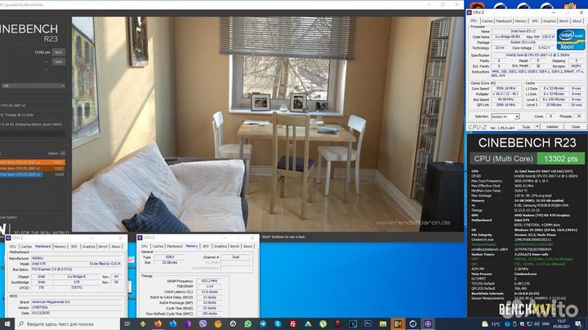The image size is (588, 330).
Task: Open SPD tab in top-right CPU-Z
Action: tap(535, 21)
